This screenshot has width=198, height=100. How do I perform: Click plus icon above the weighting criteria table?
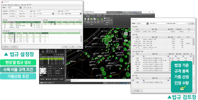pos(79,31)
